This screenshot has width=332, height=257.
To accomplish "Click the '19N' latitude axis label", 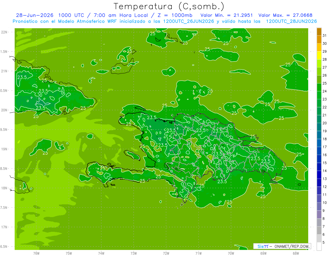I will click(4, 149).
